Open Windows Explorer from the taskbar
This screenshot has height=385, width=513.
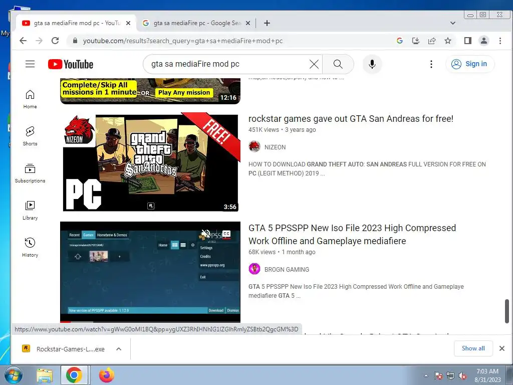(45, 375)
